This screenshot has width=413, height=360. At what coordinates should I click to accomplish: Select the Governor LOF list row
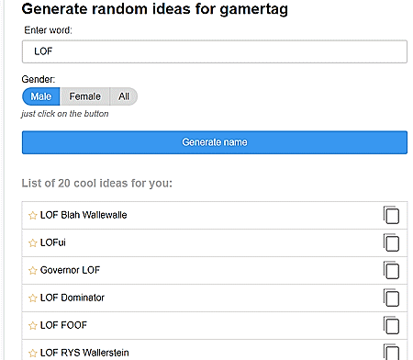[215, 270]
